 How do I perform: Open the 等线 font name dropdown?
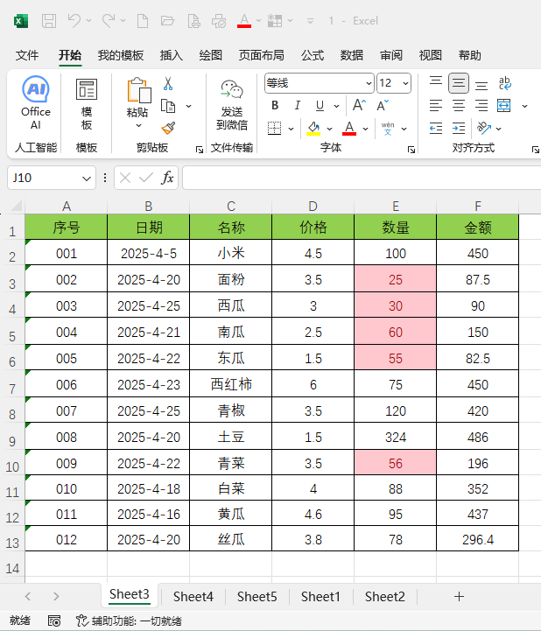(369, 83)
